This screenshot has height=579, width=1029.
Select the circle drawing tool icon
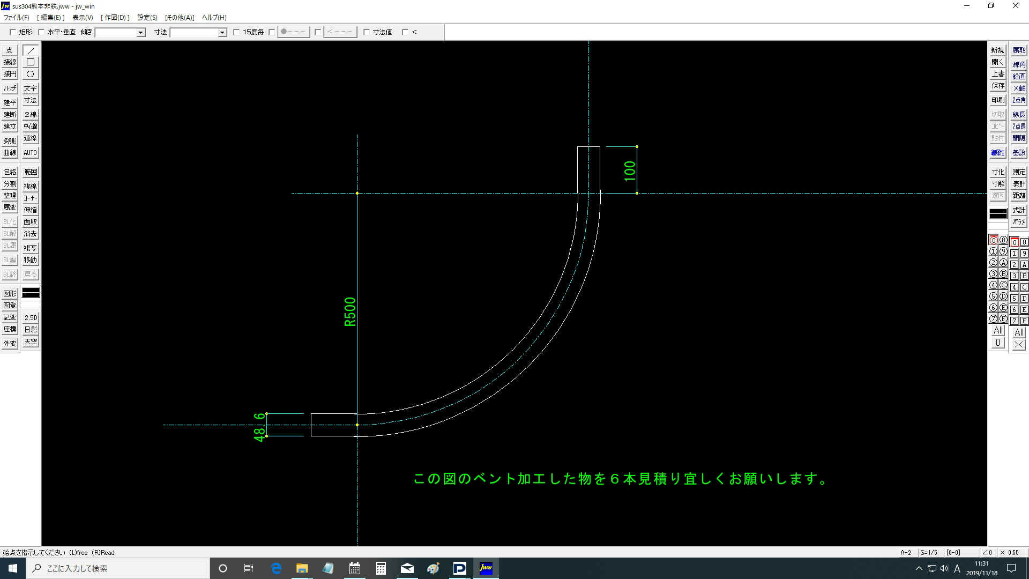coord(31,74)
